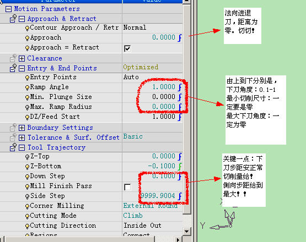This screenshot has height=242, width=306.
Task: Collapse the Tool Trajectory section
Action: (x=22, y=147)
